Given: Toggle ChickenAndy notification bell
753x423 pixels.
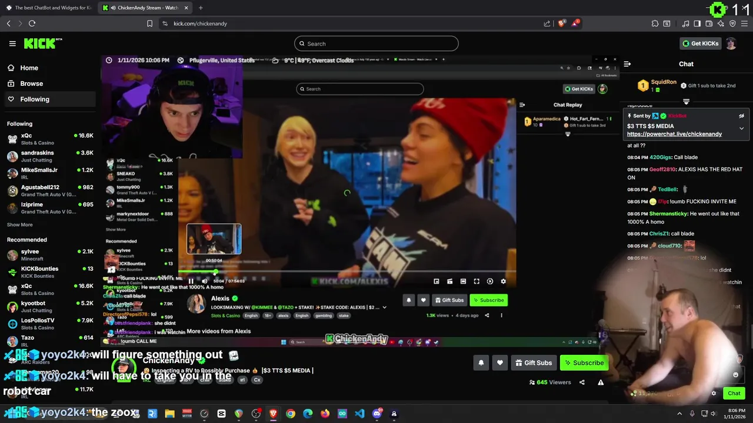Looking at the screenshot, I should (481, 362).
